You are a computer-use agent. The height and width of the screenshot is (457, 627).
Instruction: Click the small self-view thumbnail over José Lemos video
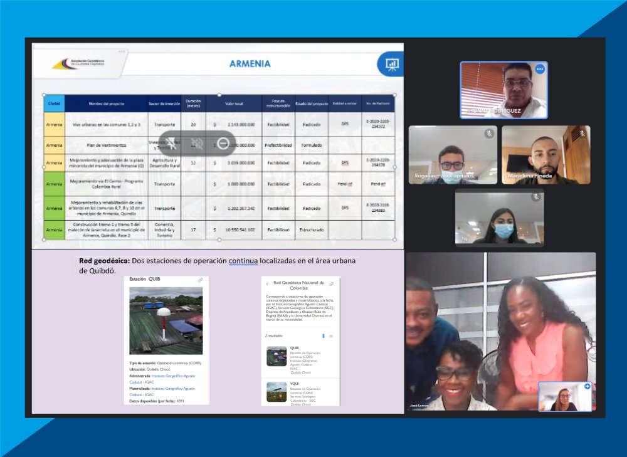click(565, 396)
